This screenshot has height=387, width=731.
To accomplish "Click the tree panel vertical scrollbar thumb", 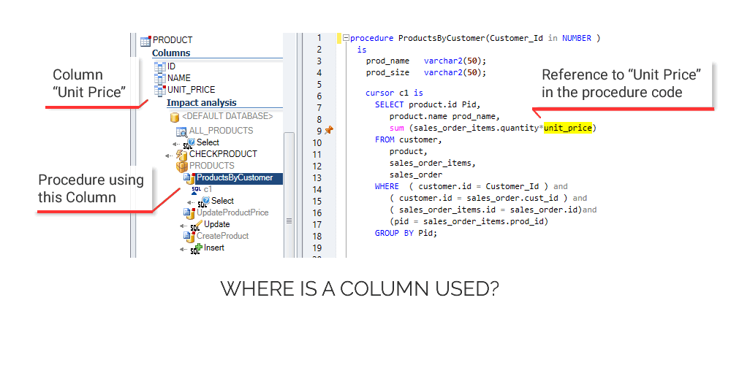I will pos(289,219).
